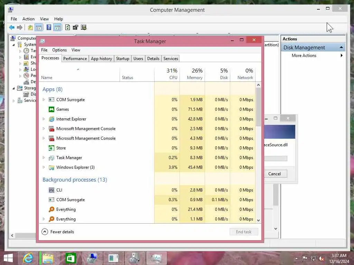Show hidden tray icons arrow

point(296,258)
